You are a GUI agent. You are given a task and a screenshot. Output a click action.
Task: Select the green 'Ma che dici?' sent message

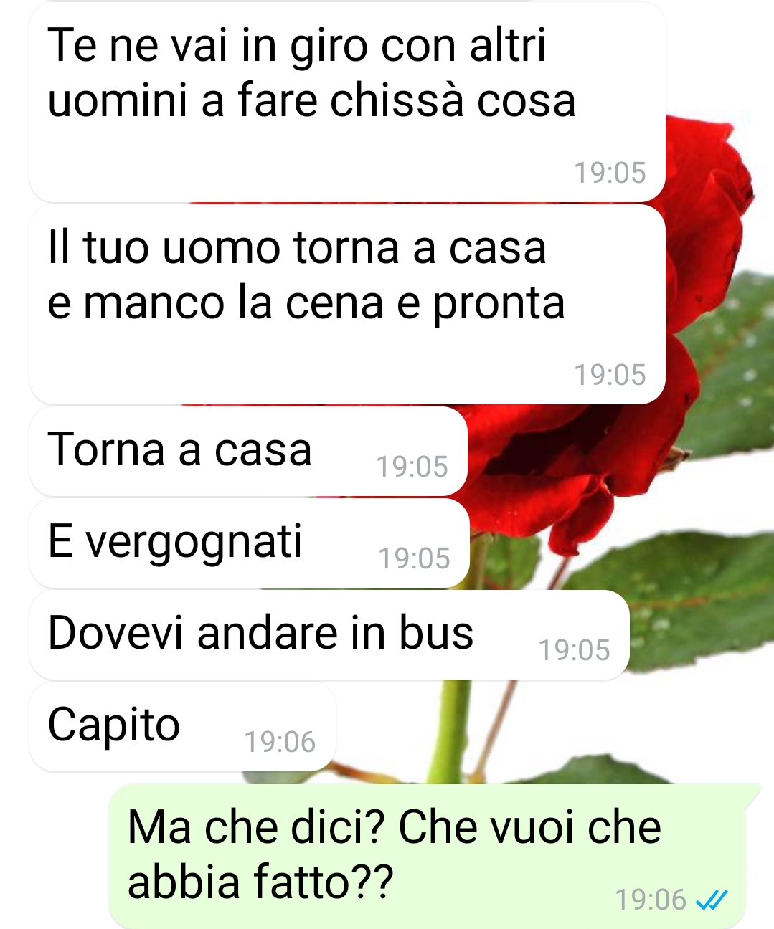click(x=428, y=856)
